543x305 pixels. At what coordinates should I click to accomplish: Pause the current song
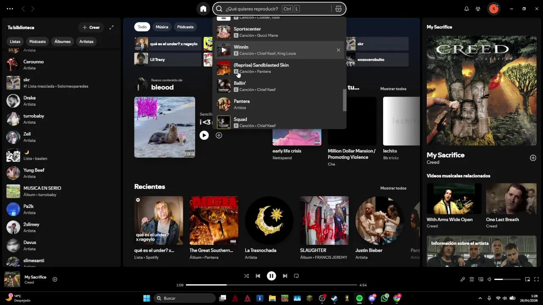point(271,276)
